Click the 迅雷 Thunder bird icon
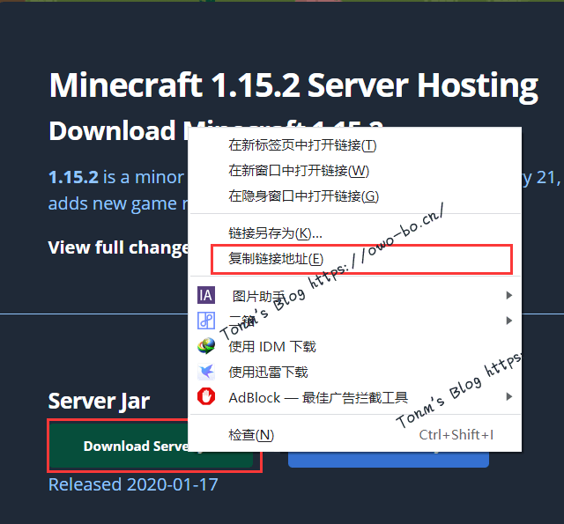564x524 pixels. [206, 372]
